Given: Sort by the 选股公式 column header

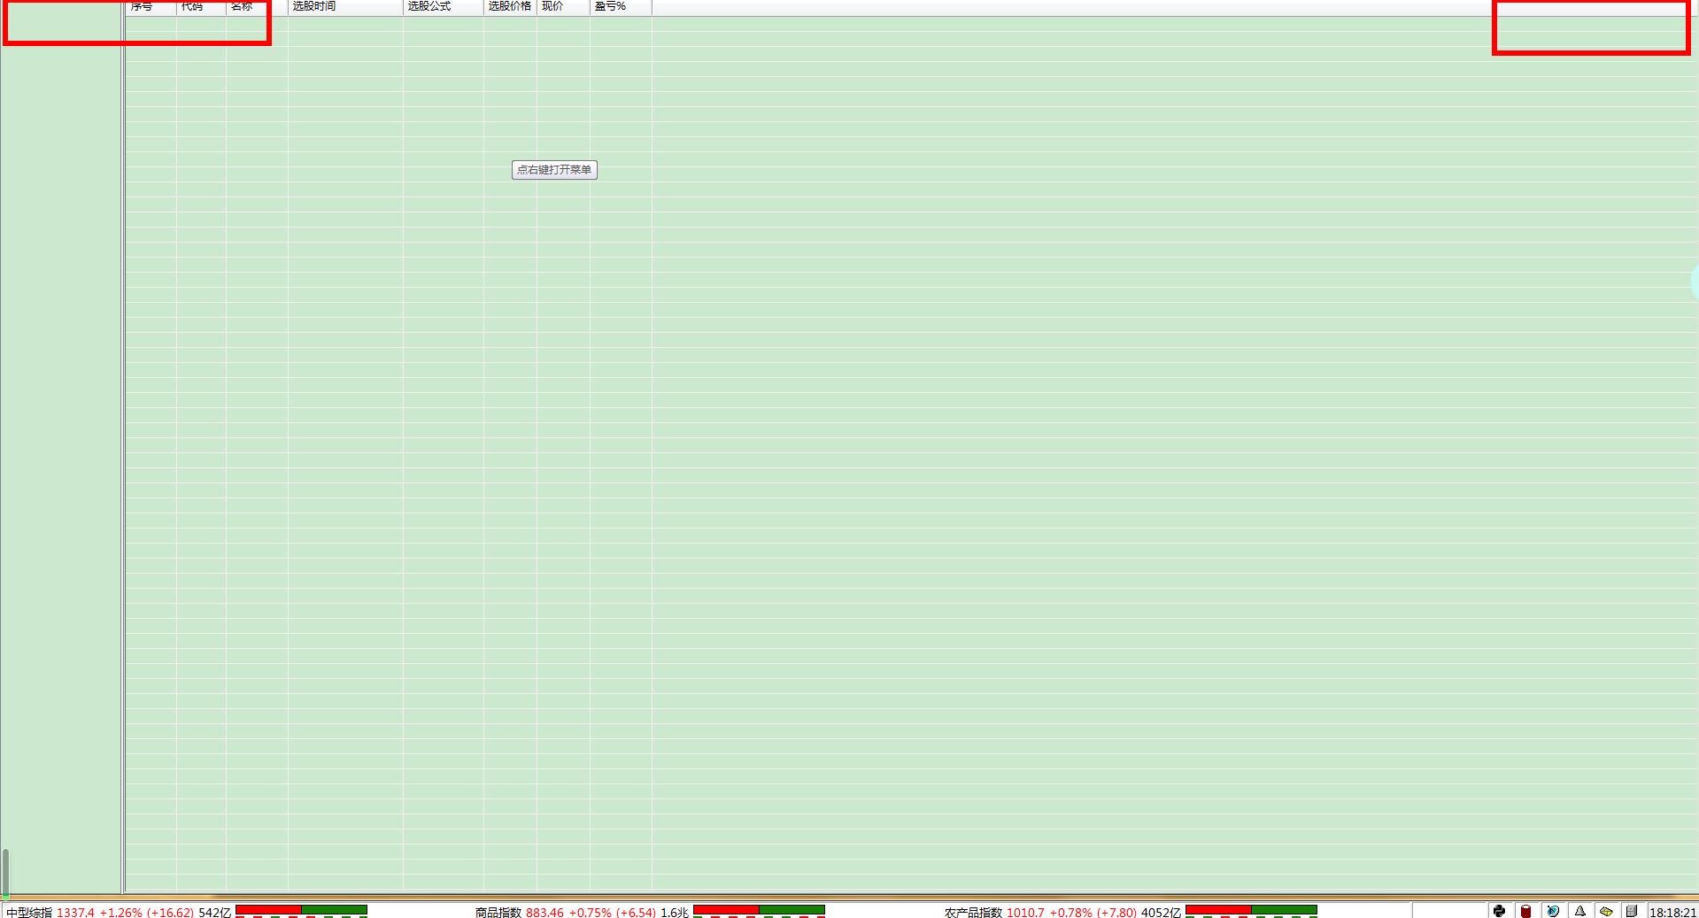Looking at the screenshot, I should [444, 6].
